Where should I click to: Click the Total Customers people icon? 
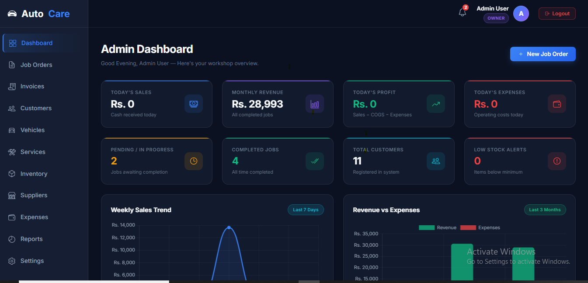[436, 161]
